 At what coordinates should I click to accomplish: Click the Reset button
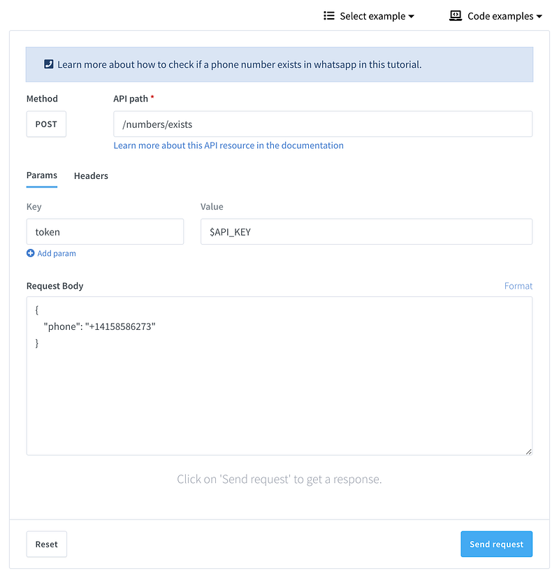pos(47,544)
